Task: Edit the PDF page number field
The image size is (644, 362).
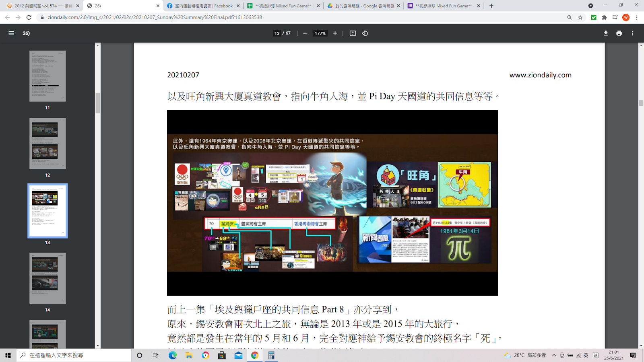Action: (x=277, y=33)
